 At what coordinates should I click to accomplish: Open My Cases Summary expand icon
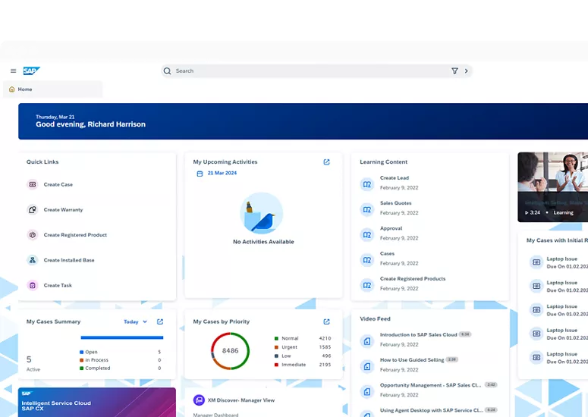pos(160,321)
